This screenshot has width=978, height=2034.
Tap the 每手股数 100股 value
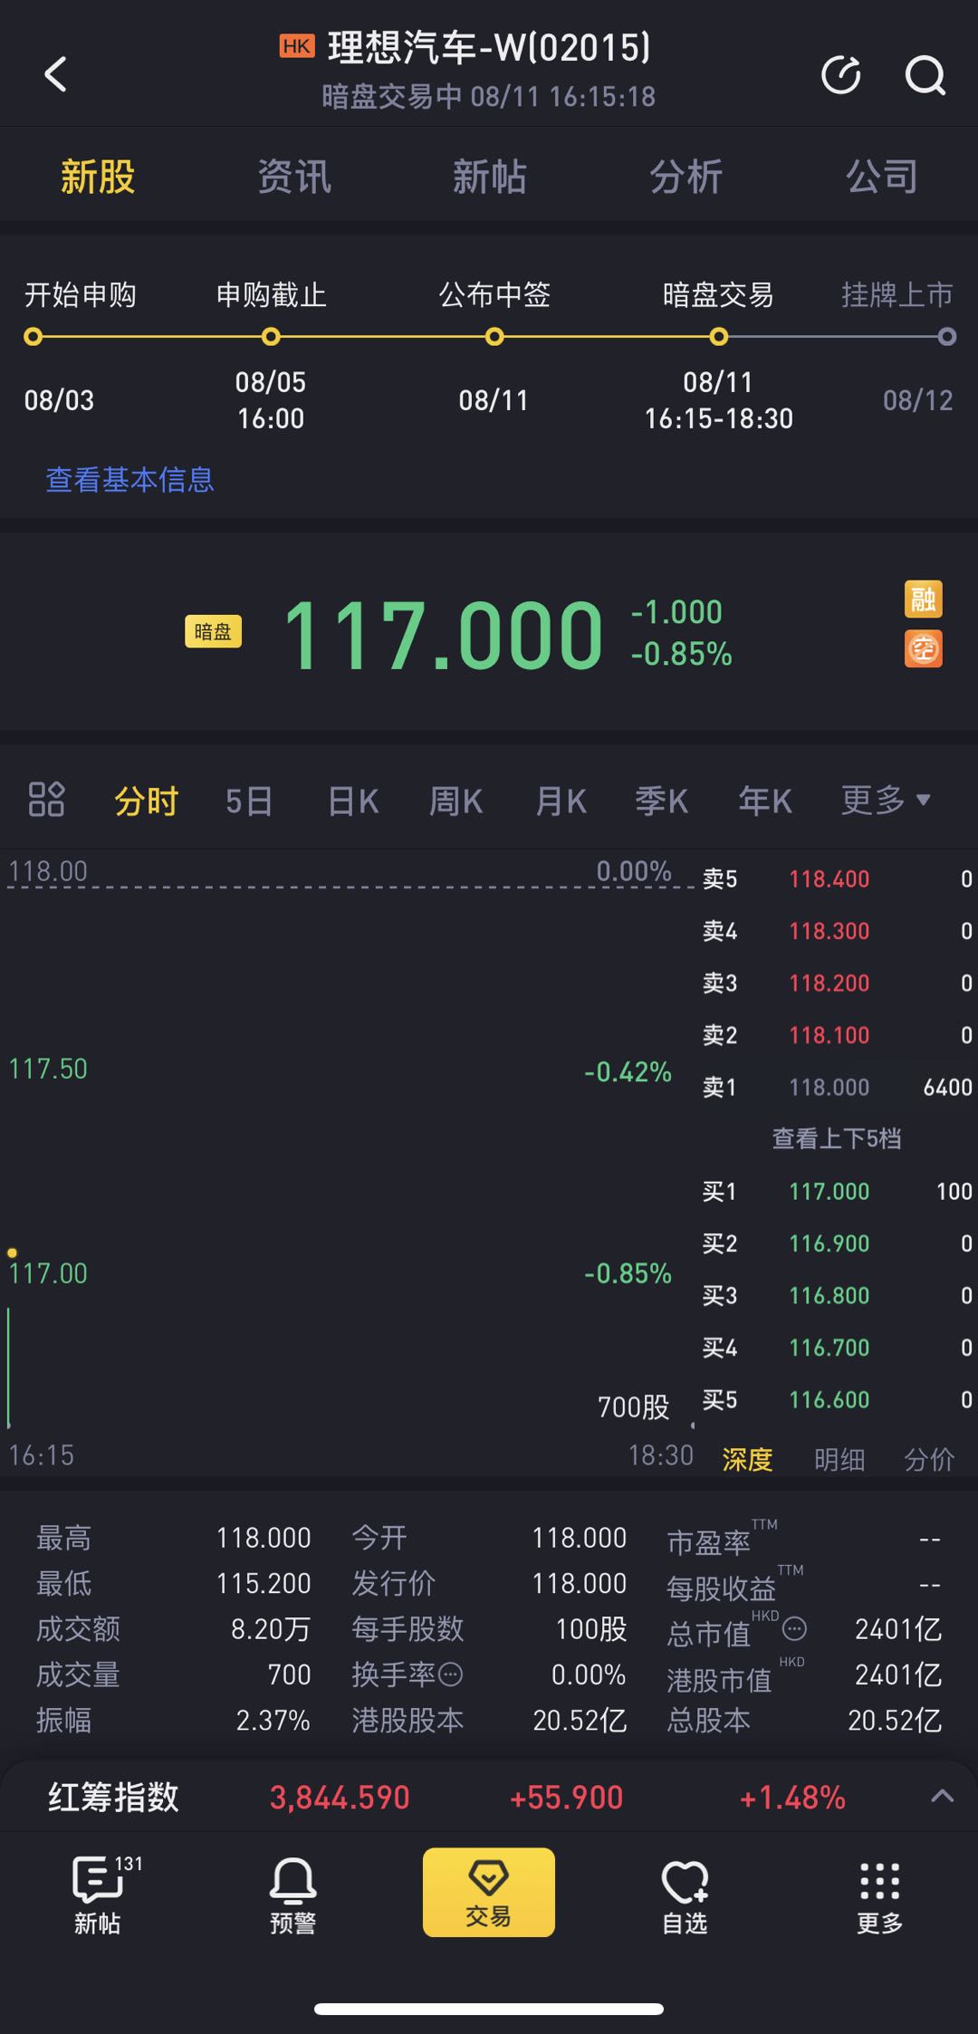[x=590, y=1628]
